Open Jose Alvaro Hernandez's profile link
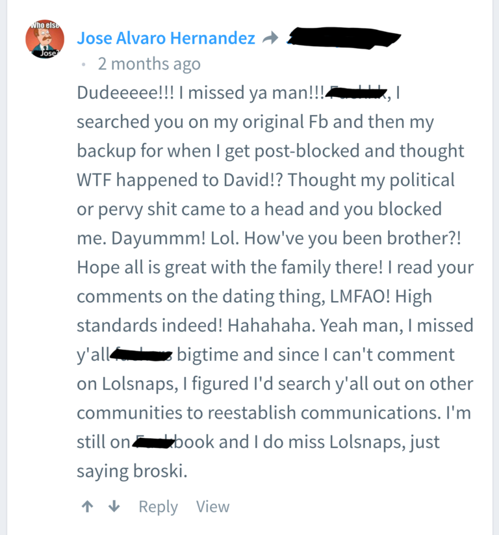 pyautogui.click(x=166, y=38)
